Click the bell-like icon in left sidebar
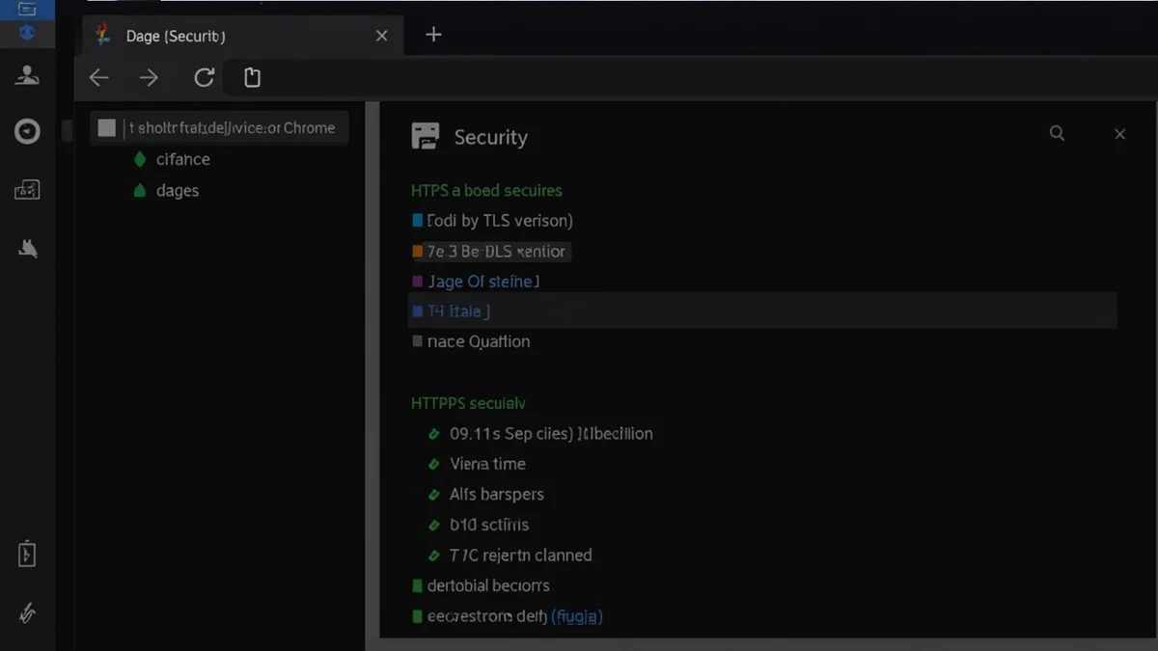 [x=28, y=250]
